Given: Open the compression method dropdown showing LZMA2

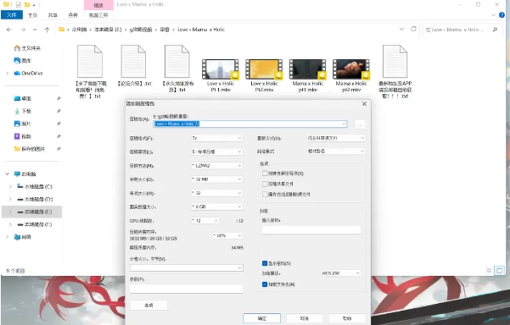Looking at the screenshot, I should point(217,165).
